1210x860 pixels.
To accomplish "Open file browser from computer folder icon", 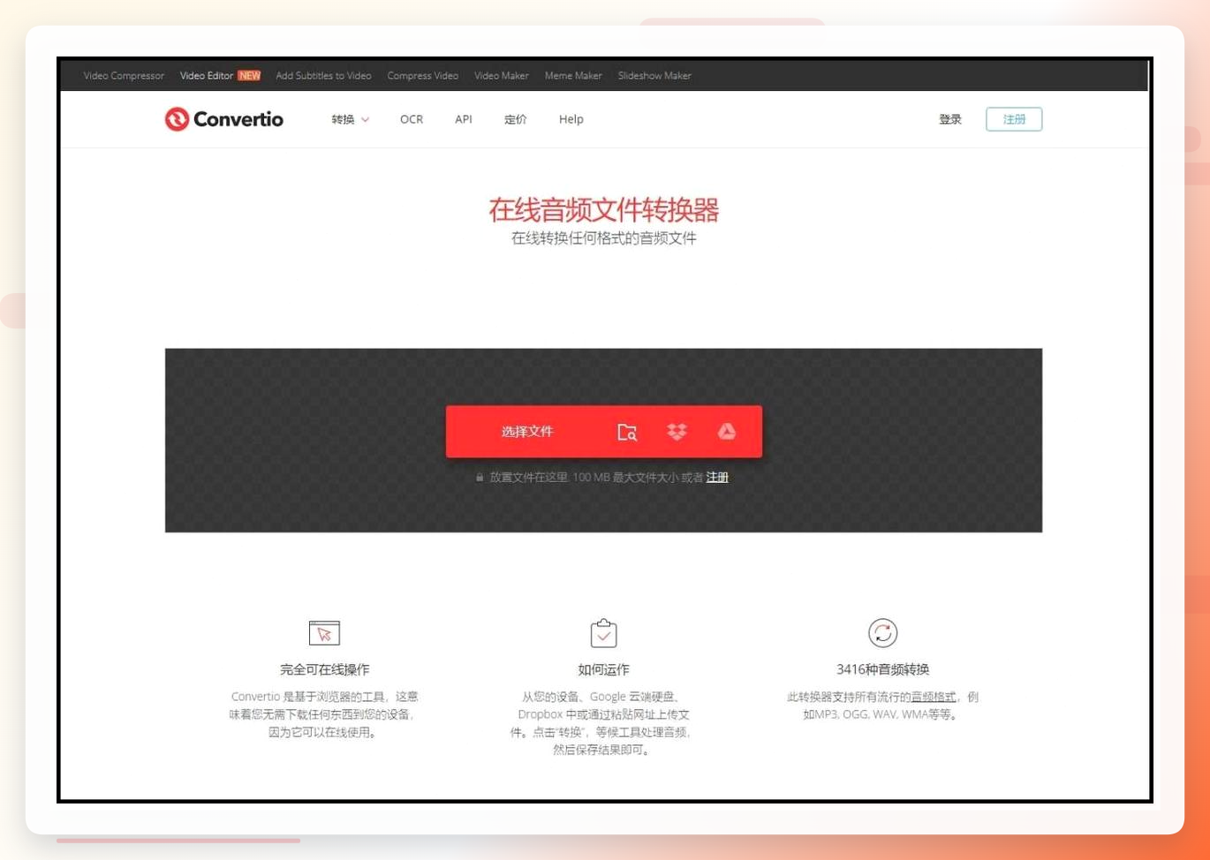I will tap(627, 432).
